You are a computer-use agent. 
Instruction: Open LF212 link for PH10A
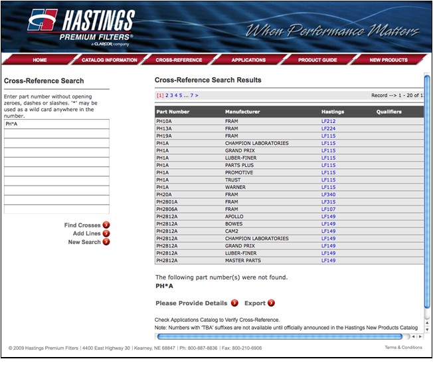[328, 122]
